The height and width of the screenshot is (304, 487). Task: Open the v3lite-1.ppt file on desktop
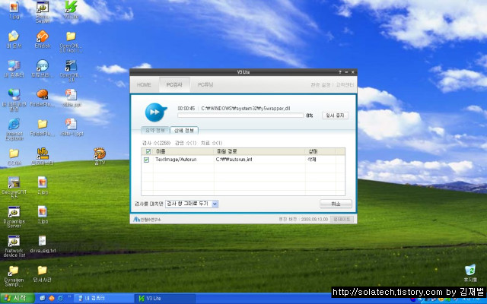[71, 127]
